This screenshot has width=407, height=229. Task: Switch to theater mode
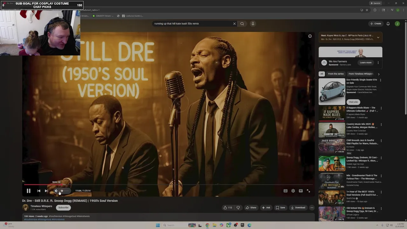pyautogui.click(x=301, y=191)
